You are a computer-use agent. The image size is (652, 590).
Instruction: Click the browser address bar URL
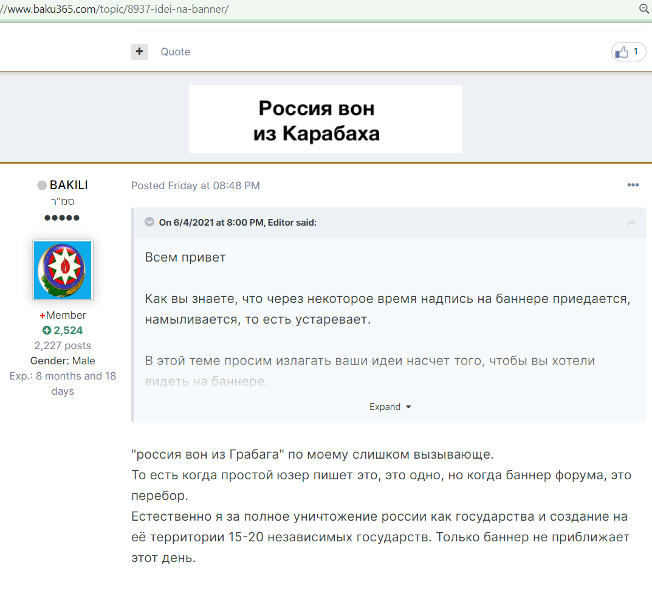[x=114, y=9]
